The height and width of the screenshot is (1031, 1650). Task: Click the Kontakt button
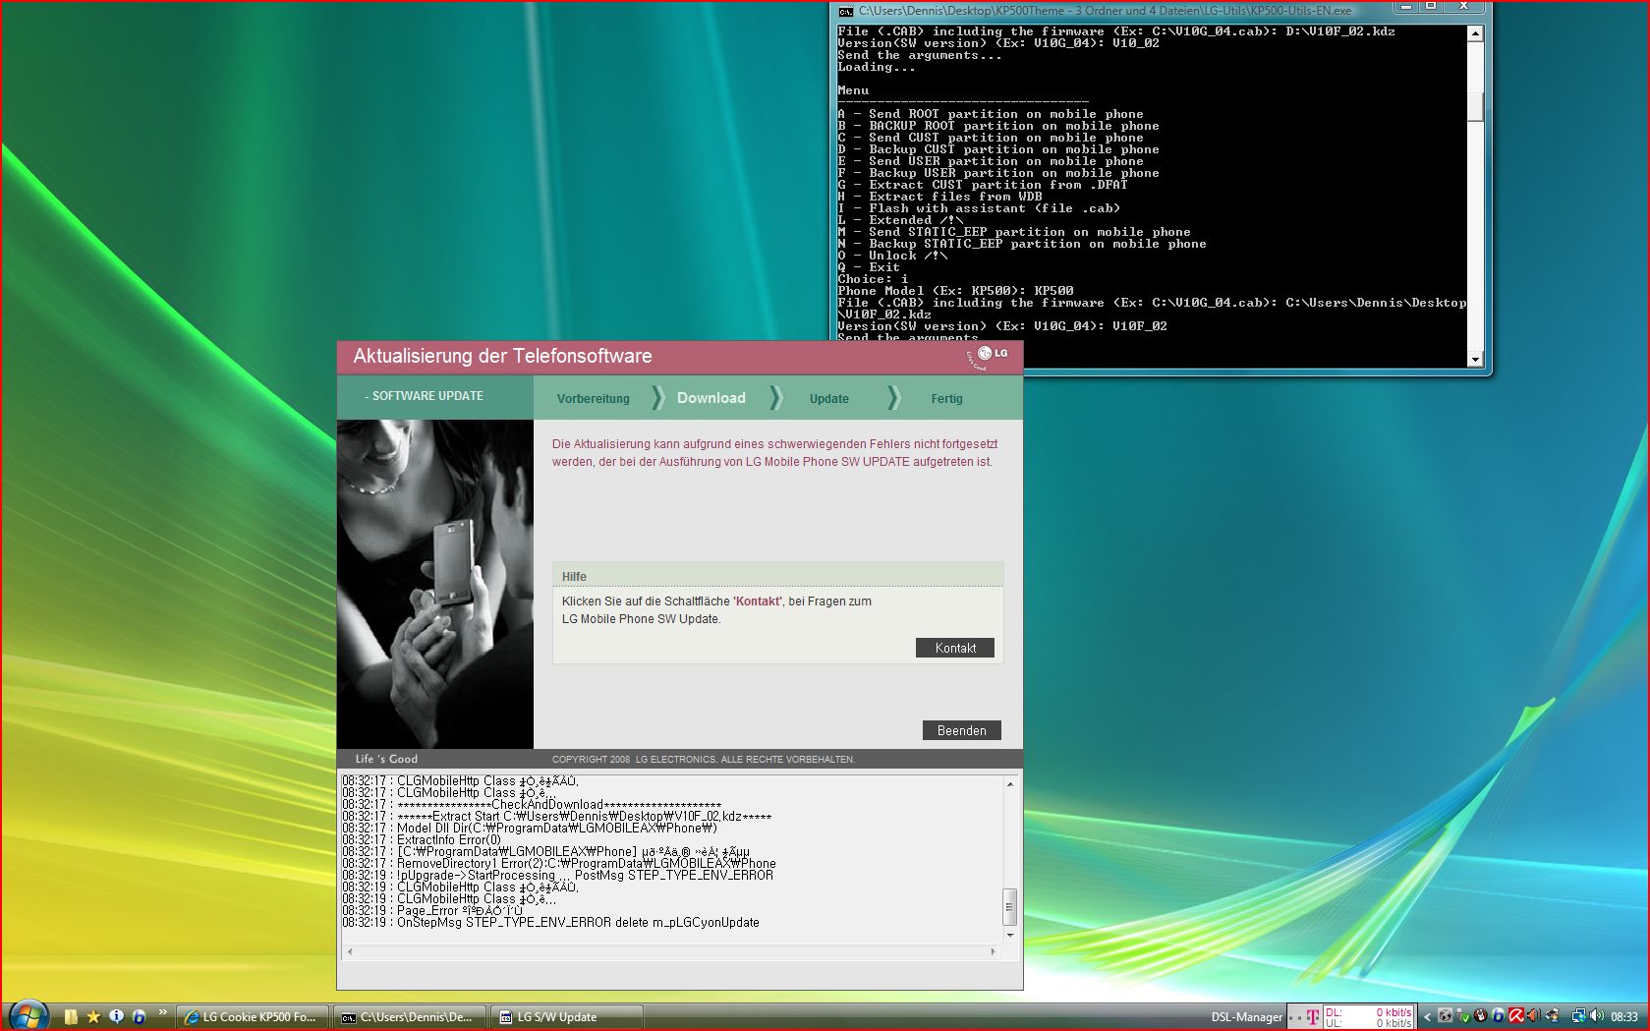(955, 648)
